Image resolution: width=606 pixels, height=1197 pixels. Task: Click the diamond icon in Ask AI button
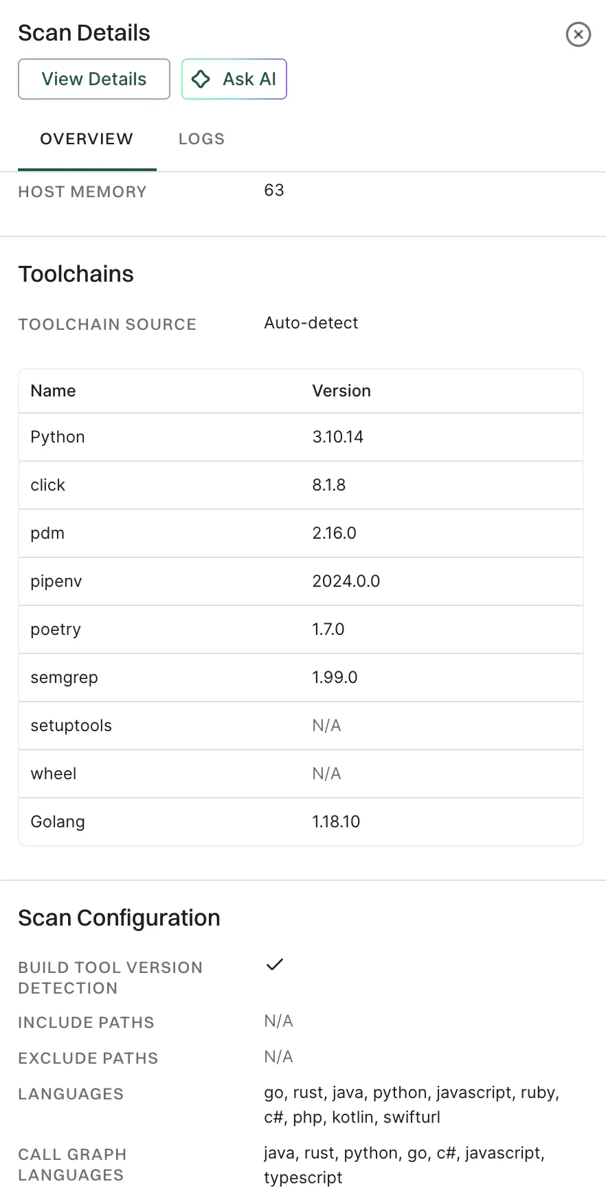(200, 79)
